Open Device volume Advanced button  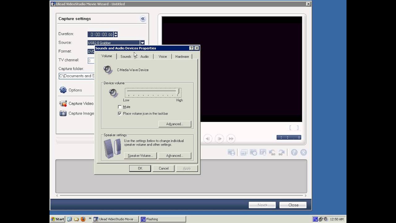click(175, 124)
